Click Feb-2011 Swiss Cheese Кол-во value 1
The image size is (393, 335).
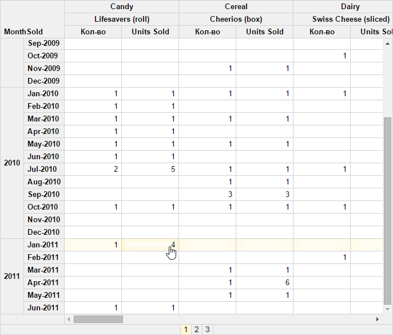coord(322,257)
